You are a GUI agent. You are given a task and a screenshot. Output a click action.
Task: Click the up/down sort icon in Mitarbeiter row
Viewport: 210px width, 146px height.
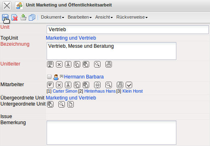pyautogui.click(x=97, y=85)
